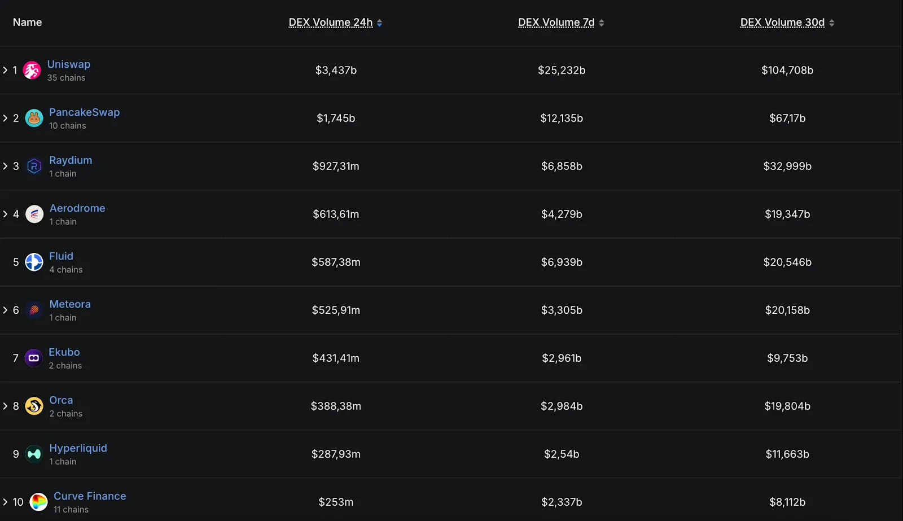903x521 pixels.
Task: Click the Curve Finance rainbow logo
Action: (x=38, y=502)
